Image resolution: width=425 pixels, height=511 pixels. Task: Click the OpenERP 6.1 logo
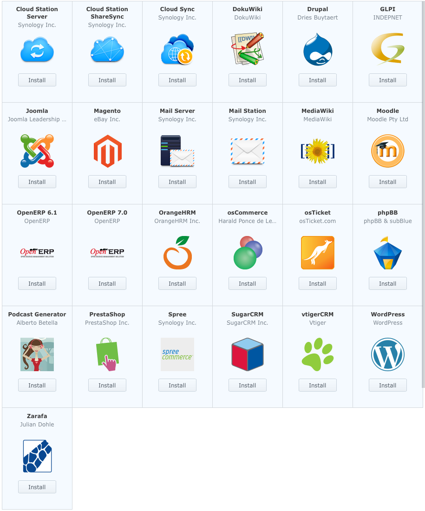[x=37, y=253]
